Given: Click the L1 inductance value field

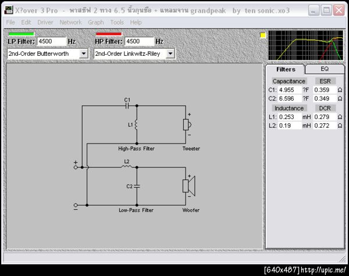Looking at the screenshot, I should [x=290, y=117].
